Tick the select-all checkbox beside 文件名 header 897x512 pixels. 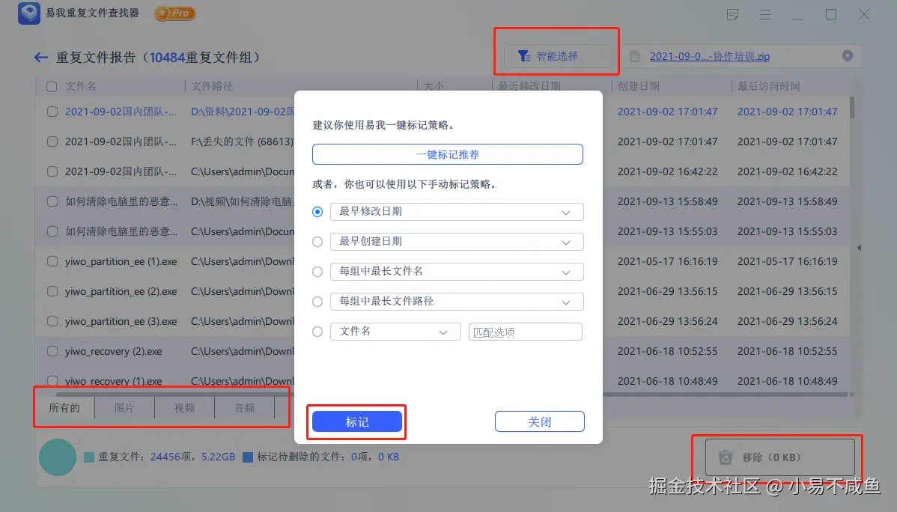click(52, 87)
